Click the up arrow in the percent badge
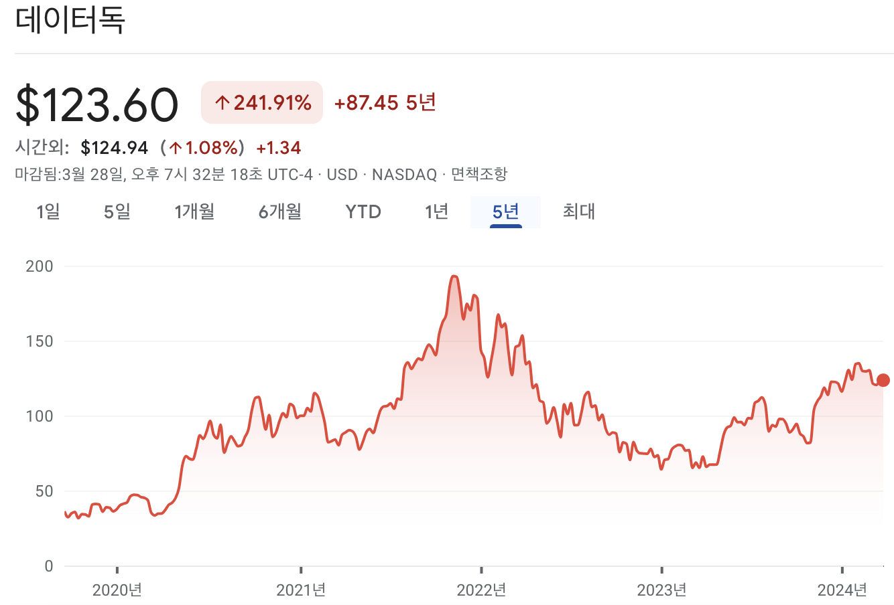This screenshot has height=605, width=894. coord(222,103)
